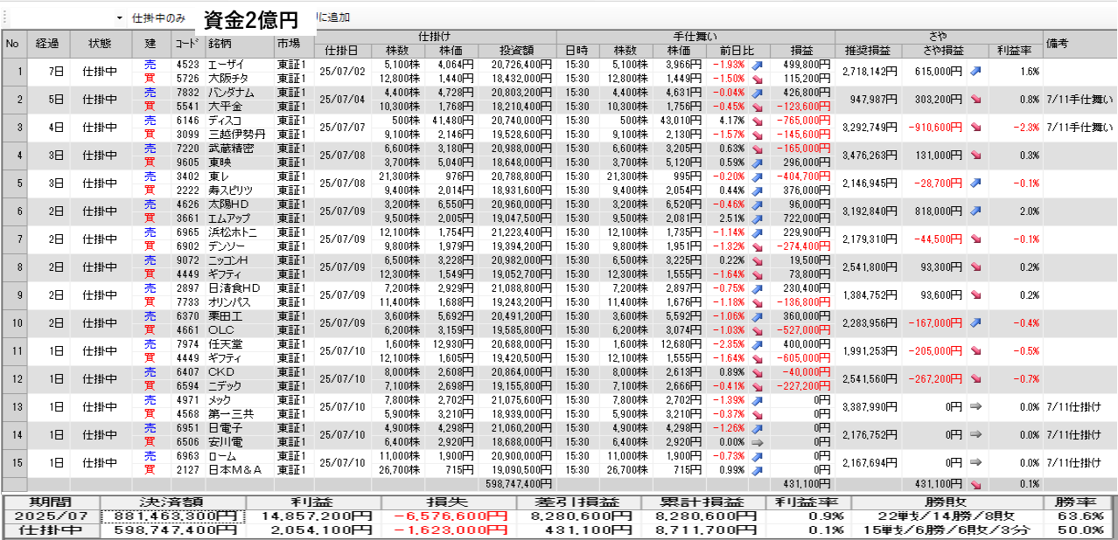Click the 利益率 column header

coord(1015,51)
